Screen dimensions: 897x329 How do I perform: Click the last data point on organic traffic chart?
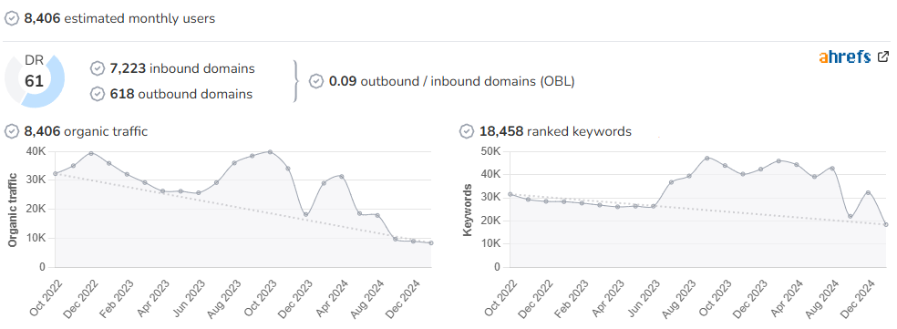pyautogui.click(x=431, y=243)
